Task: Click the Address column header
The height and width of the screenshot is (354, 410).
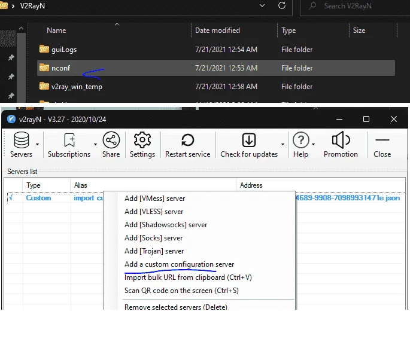Action: [251, 185]
